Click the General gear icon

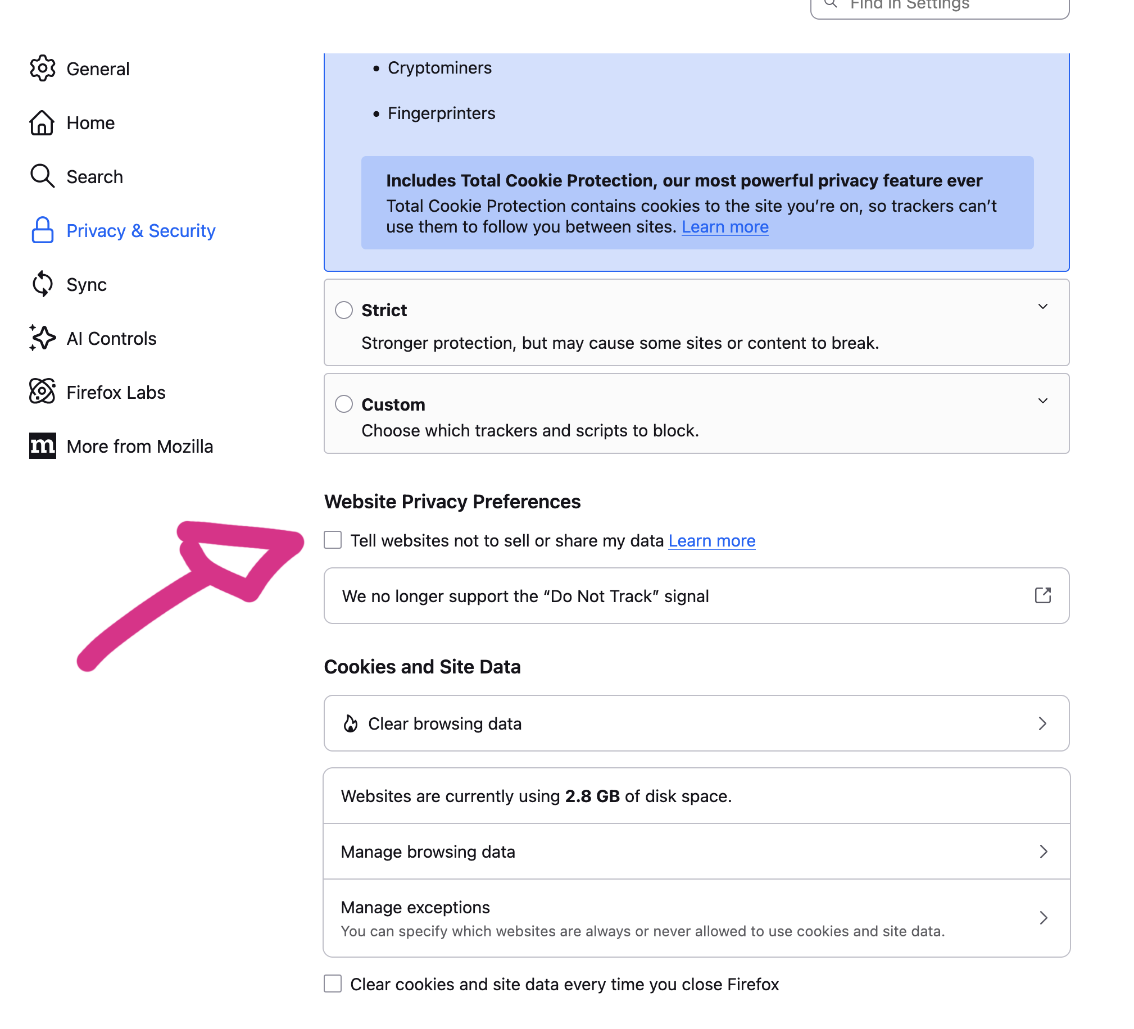coord(42,69)
